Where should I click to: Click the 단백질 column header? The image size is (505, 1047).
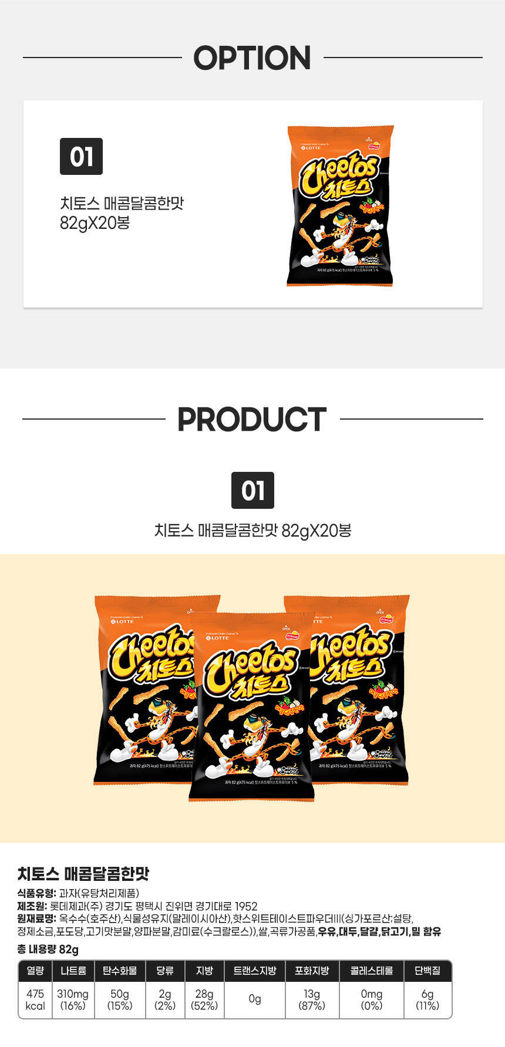(x=427, y=971)
